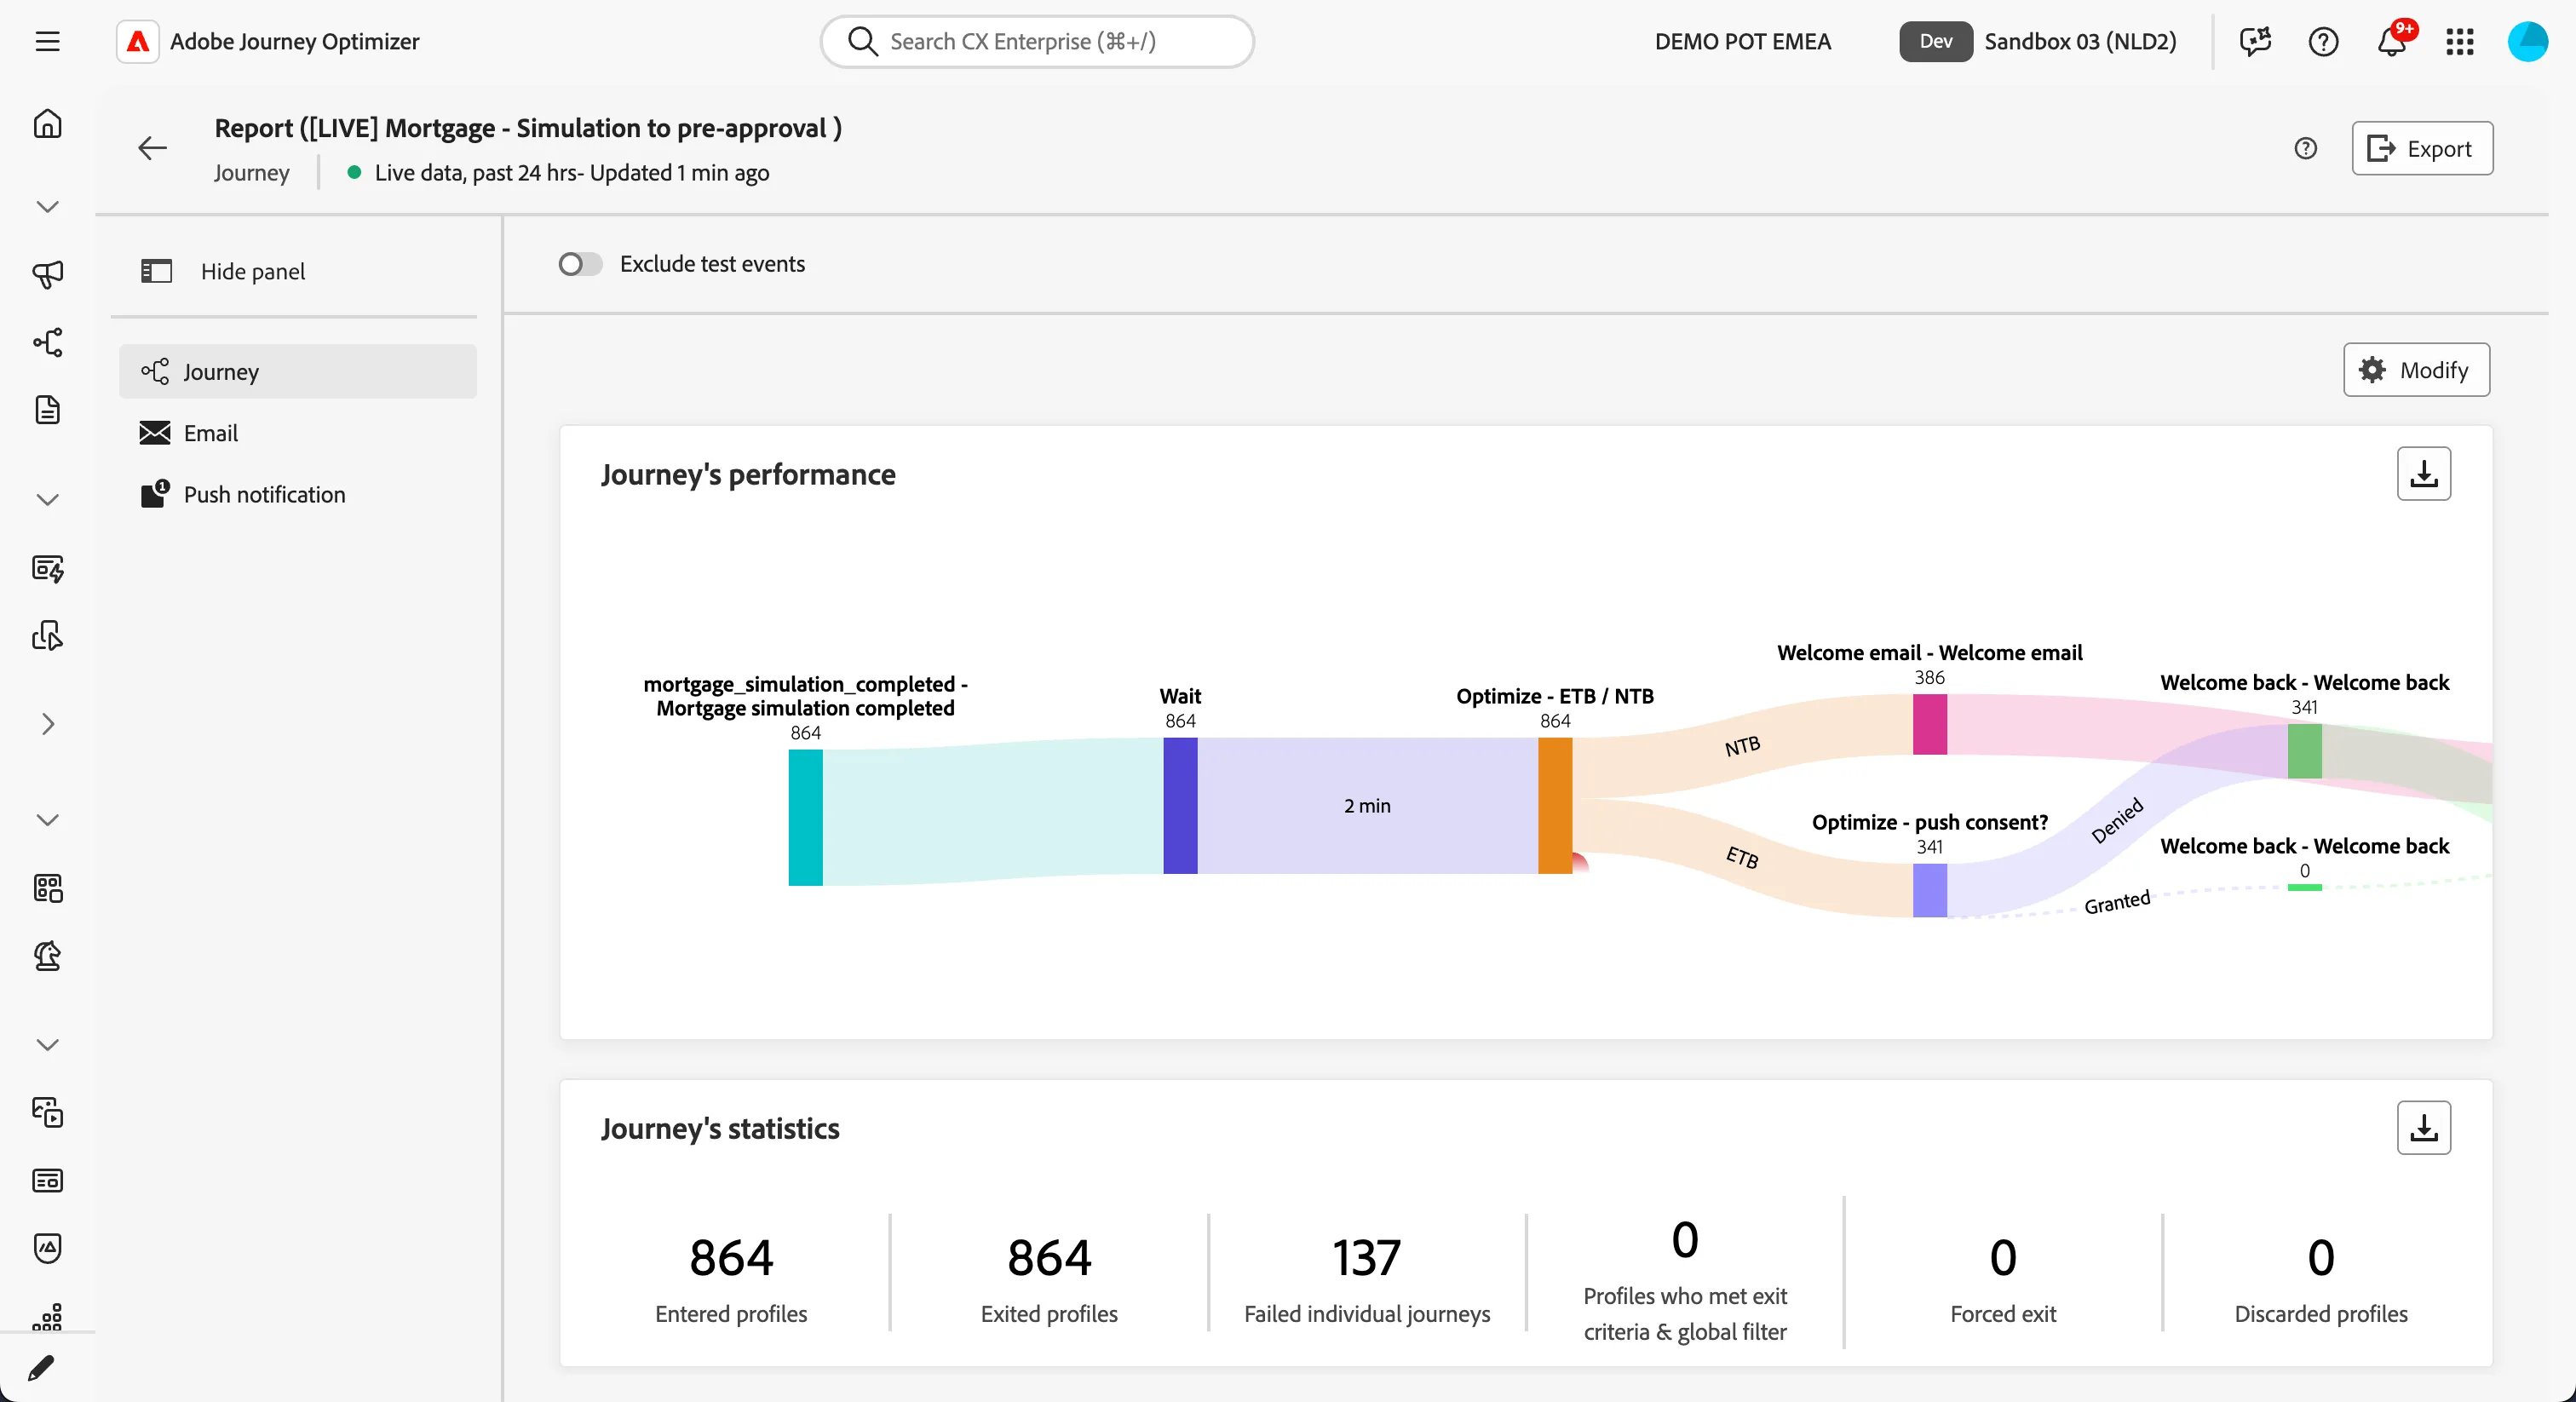The width and height of the screenshot is (2576, 1402).
Task: Click the 2 min wait label
Action: point(1366,806)
